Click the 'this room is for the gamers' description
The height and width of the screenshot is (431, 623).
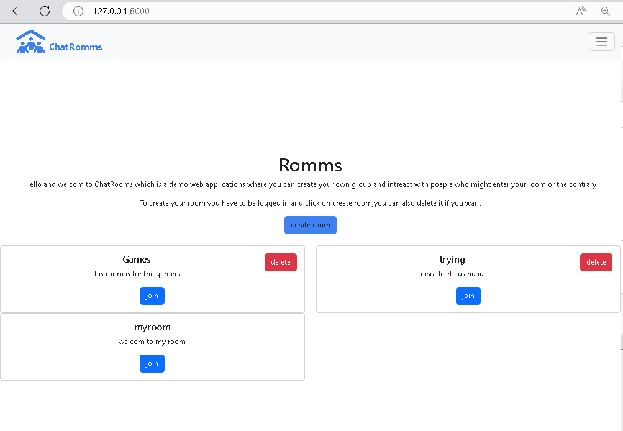click(136, 274)
